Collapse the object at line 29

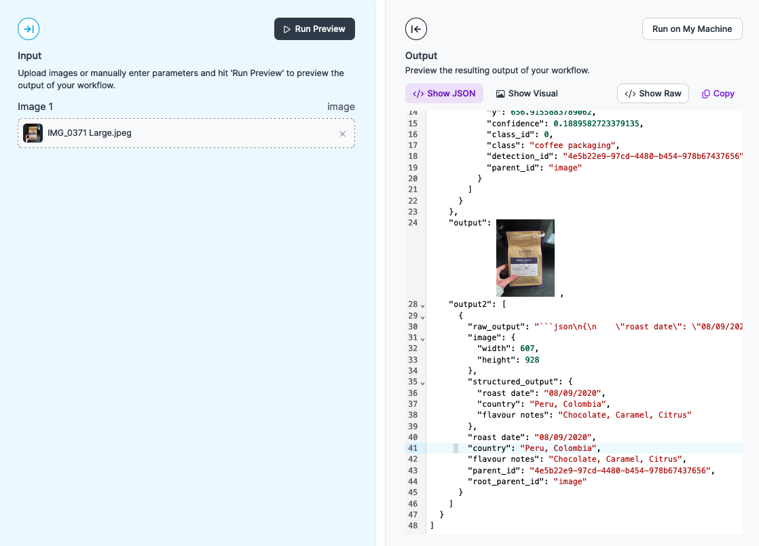coord(422,317)
